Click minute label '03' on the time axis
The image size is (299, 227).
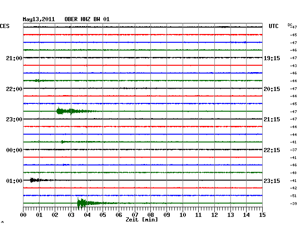(x=71, y=215)
